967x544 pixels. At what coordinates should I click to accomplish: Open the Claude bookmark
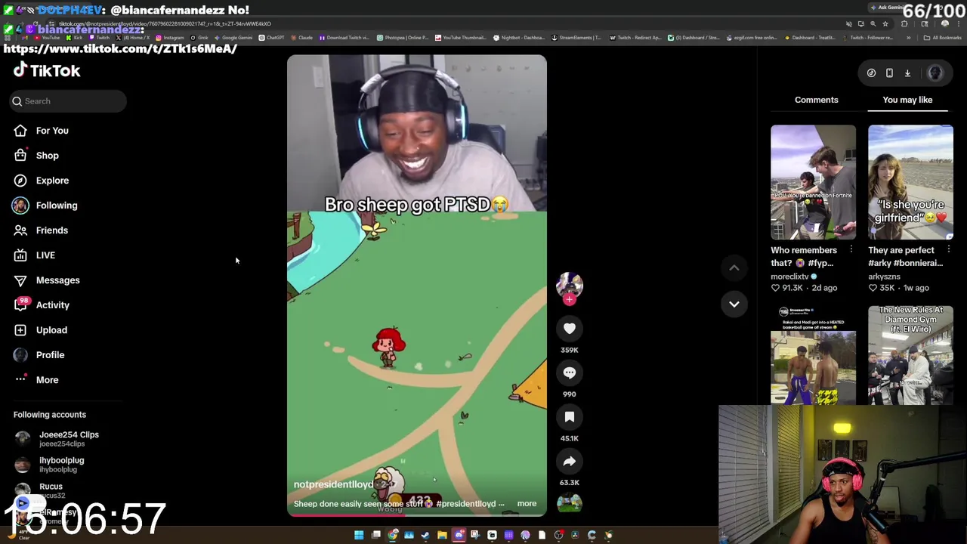pos(301,38)
